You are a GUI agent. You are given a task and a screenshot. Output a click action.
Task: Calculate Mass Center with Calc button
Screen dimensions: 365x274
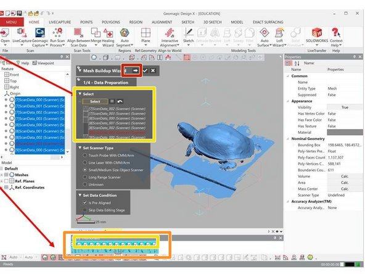point(345,189)
